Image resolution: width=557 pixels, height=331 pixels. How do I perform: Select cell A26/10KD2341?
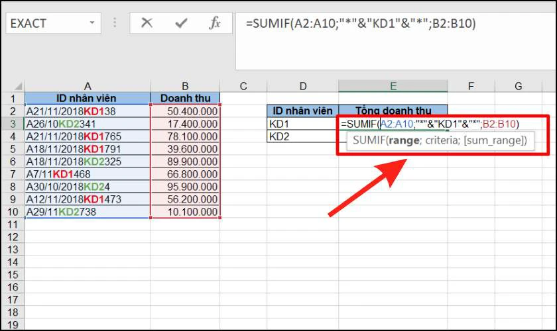click(88, 124)
